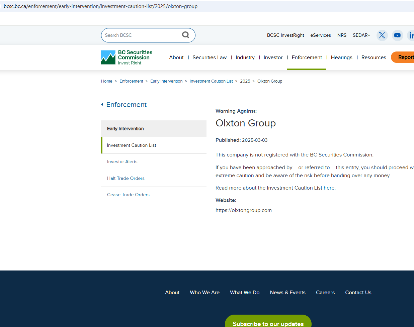
Task: Select Early Intervention sidebar heading
Action: pyautogui.click(x=154, y=129)
